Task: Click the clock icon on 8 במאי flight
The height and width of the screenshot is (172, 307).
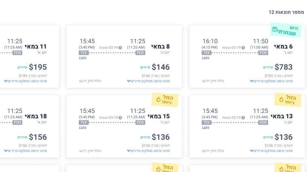Action: click(121, 48)
